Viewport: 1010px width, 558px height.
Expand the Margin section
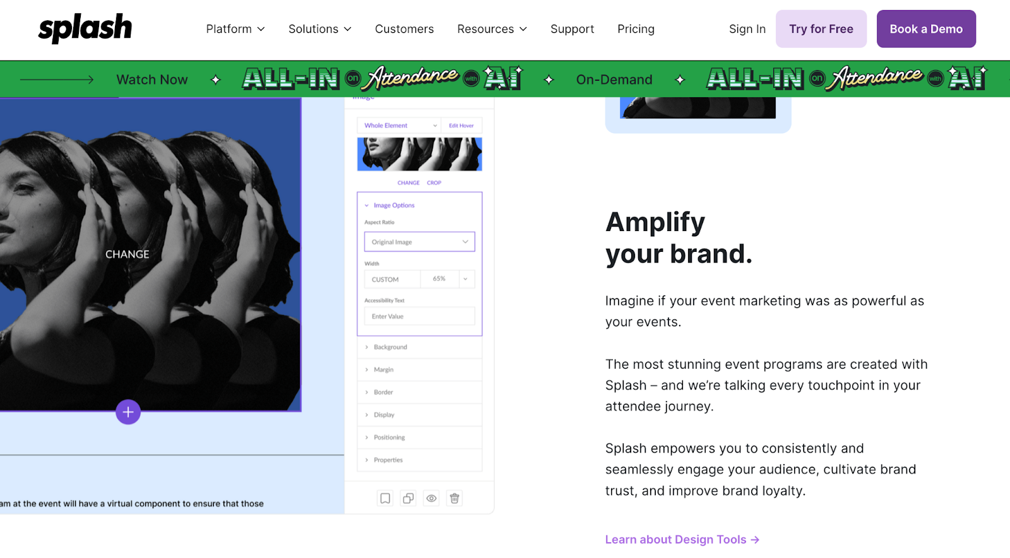click(383, 370)
